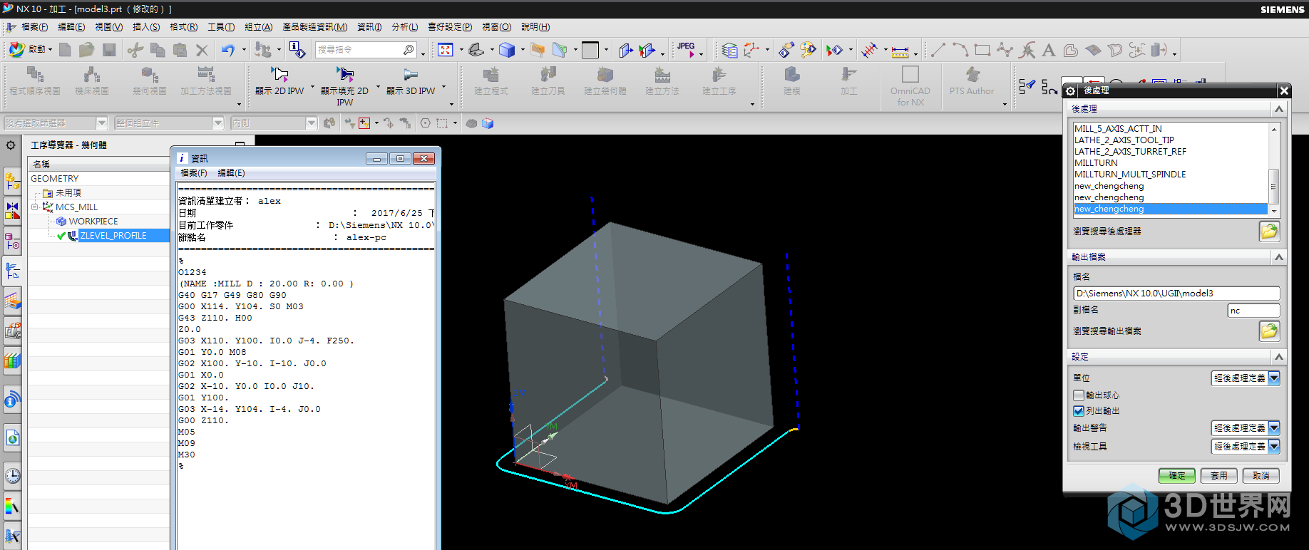The width and height of the screenshot is (1309, 550).
Task: Open the Constraint Navigator sidebar tab
Action: [12, 211]
